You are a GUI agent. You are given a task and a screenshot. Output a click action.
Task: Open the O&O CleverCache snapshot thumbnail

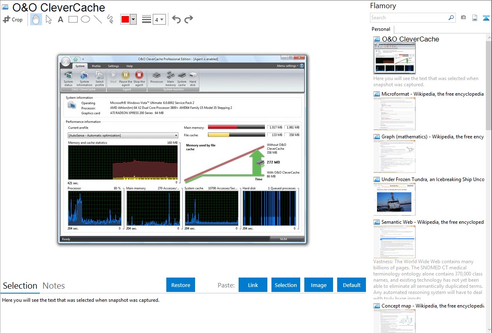click(394, 59)
